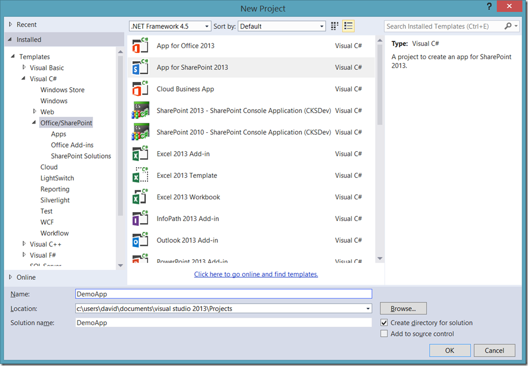Close the New Project dialog
The width and height of the screenshot is (528, 366).
pos(509,6)
